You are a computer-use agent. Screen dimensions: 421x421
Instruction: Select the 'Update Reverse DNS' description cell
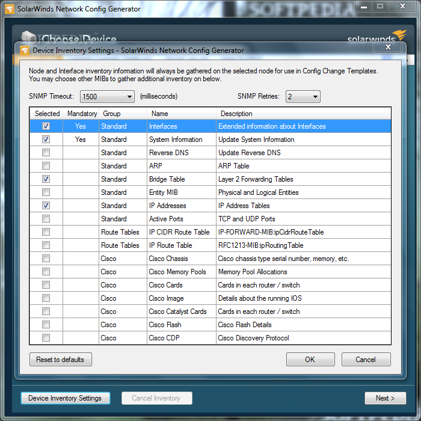pyautogui.click(x=303, y=153)
